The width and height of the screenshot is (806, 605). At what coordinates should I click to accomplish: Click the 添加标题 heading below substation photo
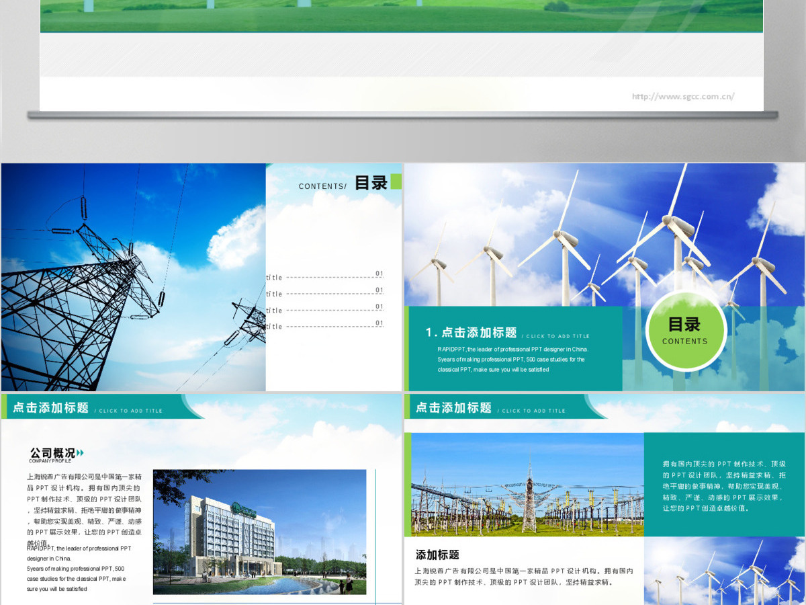pos(437,555)
